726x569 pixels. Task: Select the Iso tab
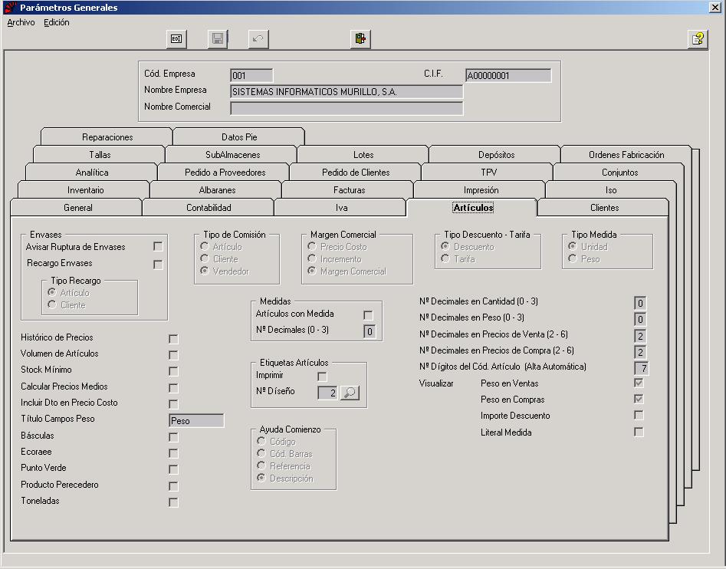pyautogui.click(x=611, y=190)
